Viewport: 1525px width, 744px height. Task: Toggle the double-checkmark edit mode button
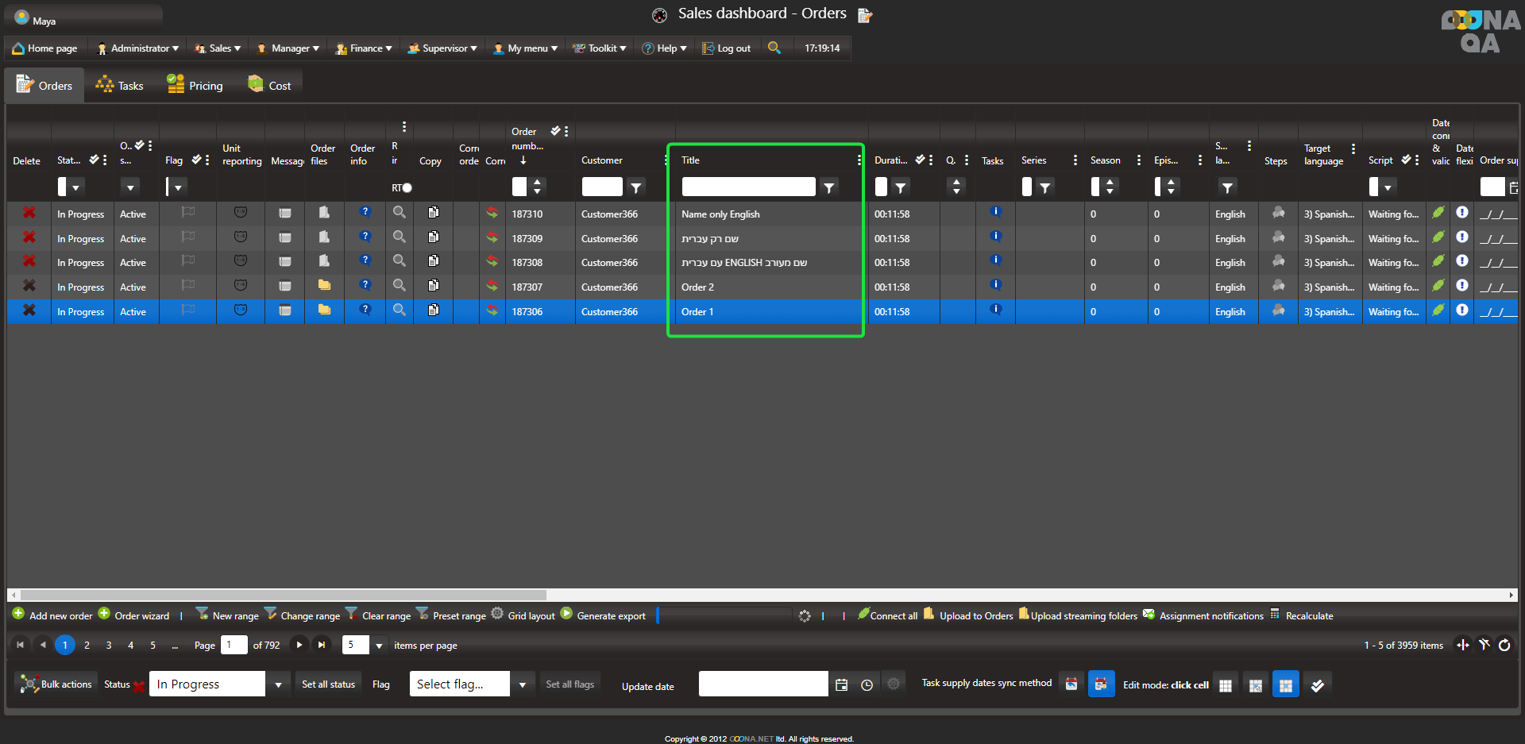[x=1317, y=685]
